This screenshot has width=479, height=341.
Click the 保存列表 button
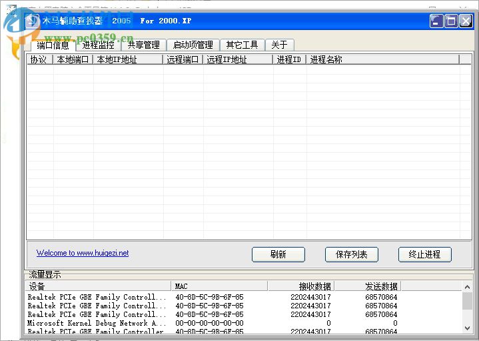point(352,254)
